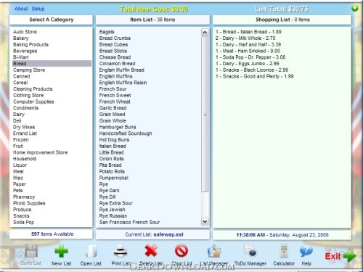
Task: Click the 597 Items Available status
Action: (x=51, y=234)
